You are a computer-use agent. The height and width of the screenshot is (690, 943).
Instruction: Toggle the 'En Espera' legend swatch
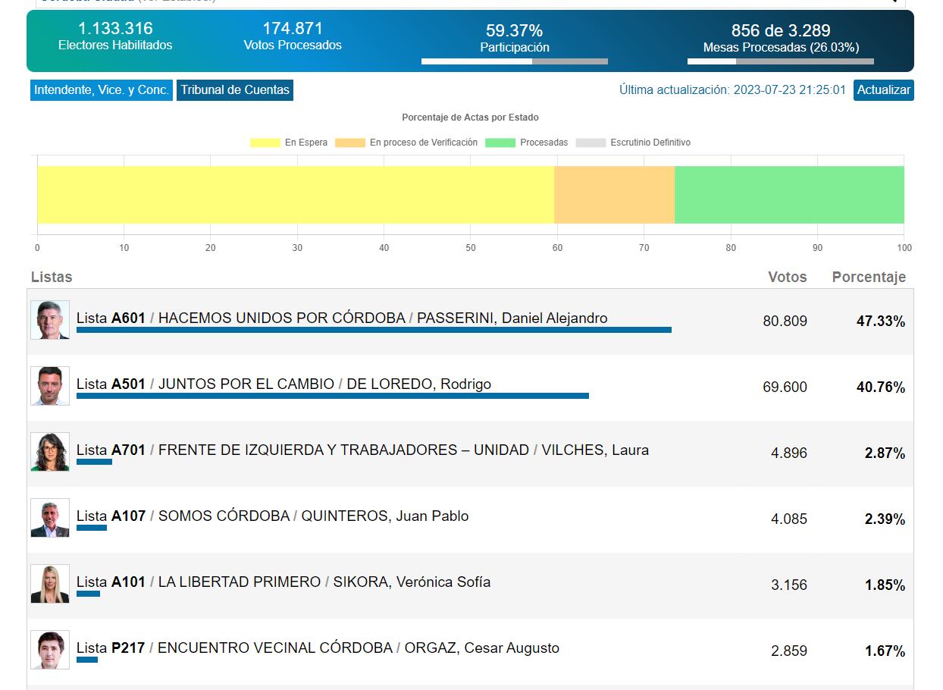pos(265,143)
